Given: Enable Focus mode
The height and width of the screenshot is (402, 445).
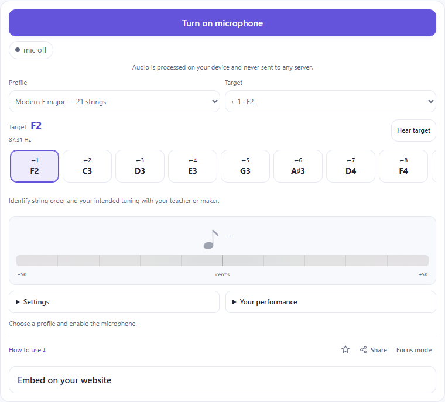Looking at the screenshot, I should [x=414, y=350].
